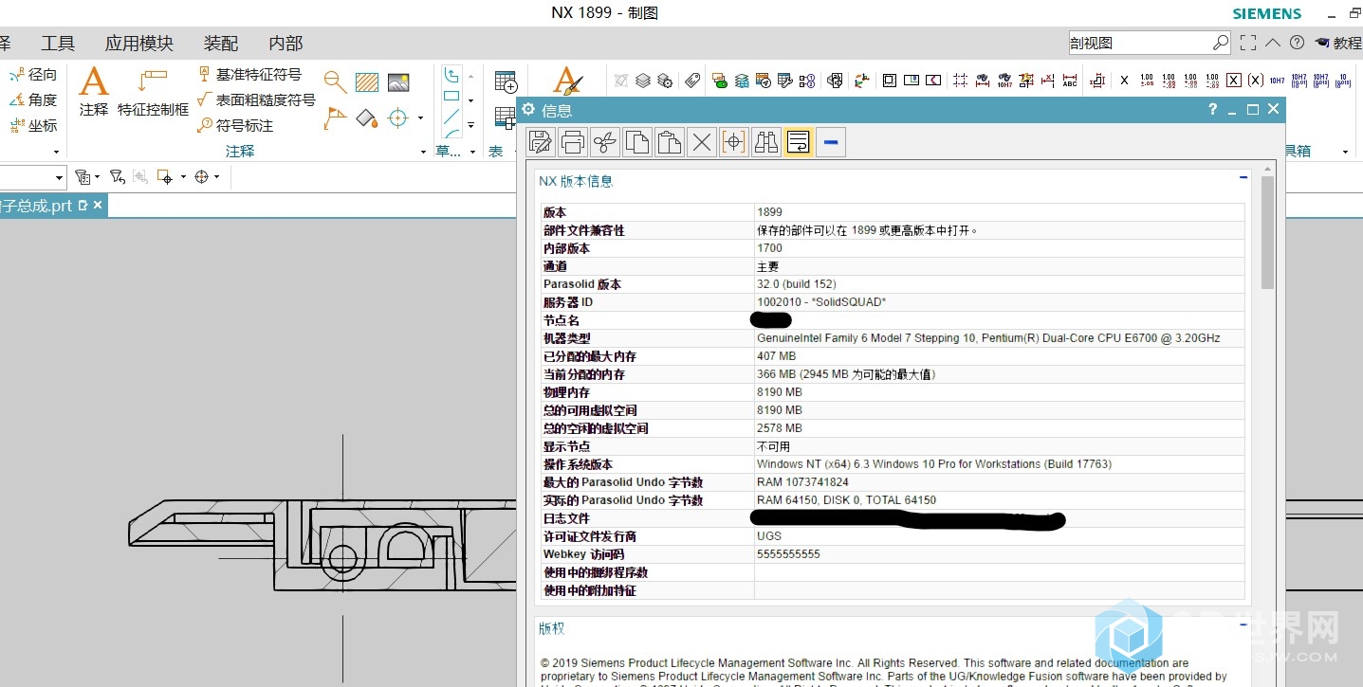This screenshot has height=687, width=1363.
Task: Click the blue minus icon in 信息 toolbar
Action: [831, 142]
